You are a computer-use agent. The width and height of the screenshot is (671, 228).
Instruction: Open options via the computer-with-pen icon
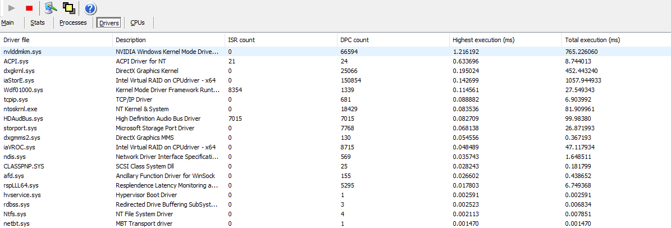pyautogui.click(x=51, y=8)
